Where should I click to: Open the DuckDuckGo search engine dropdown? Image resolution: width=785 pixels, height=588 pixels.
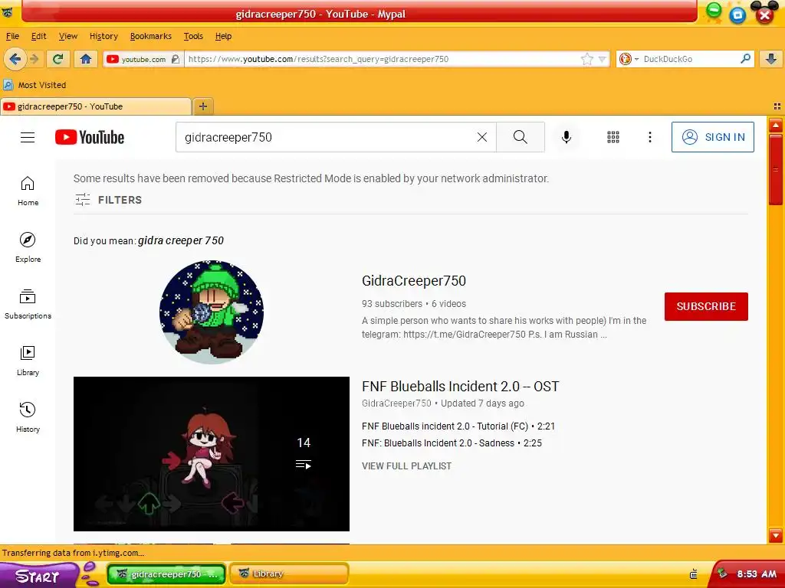(x=629, y=59)
